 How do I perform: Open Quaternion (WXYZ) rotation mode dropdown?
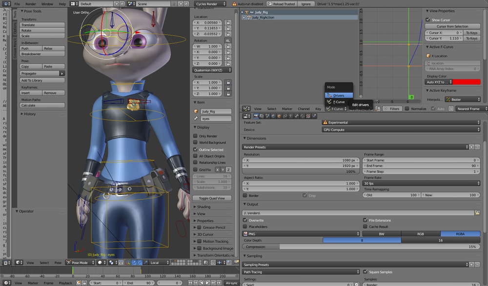point(212,70)
